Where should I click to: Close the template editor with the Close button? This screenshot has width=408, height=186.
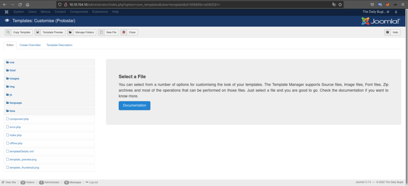[129, 32]
